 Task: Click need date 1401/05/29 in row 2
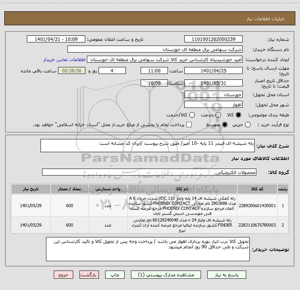31,225
